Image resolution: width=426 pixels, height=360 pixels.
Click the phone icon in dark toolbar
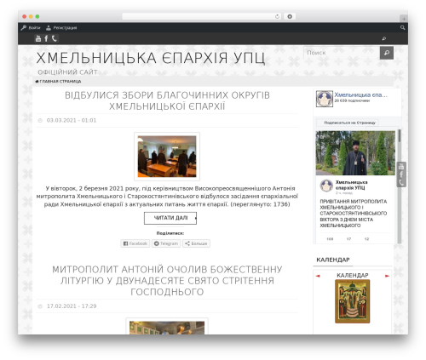(55, 38)
